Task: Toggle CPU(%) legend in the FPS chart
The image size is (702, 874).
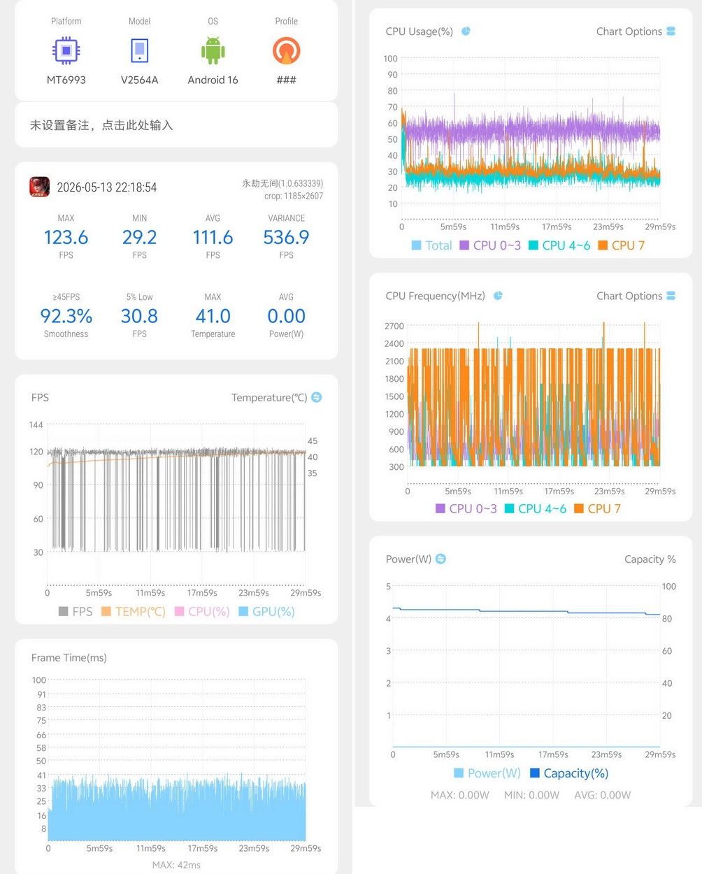Action: click(x=202, y=611)
